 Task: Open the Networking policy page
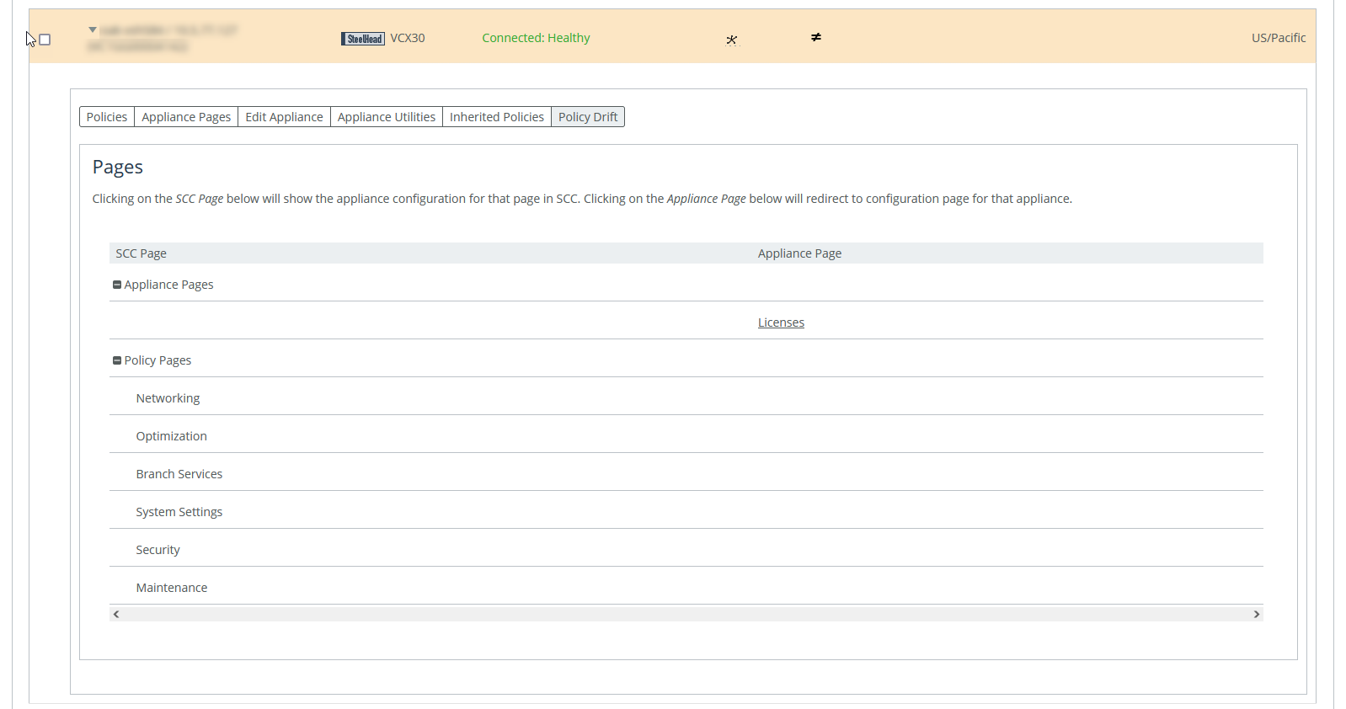pyautogui.click(x=168, y=398)
